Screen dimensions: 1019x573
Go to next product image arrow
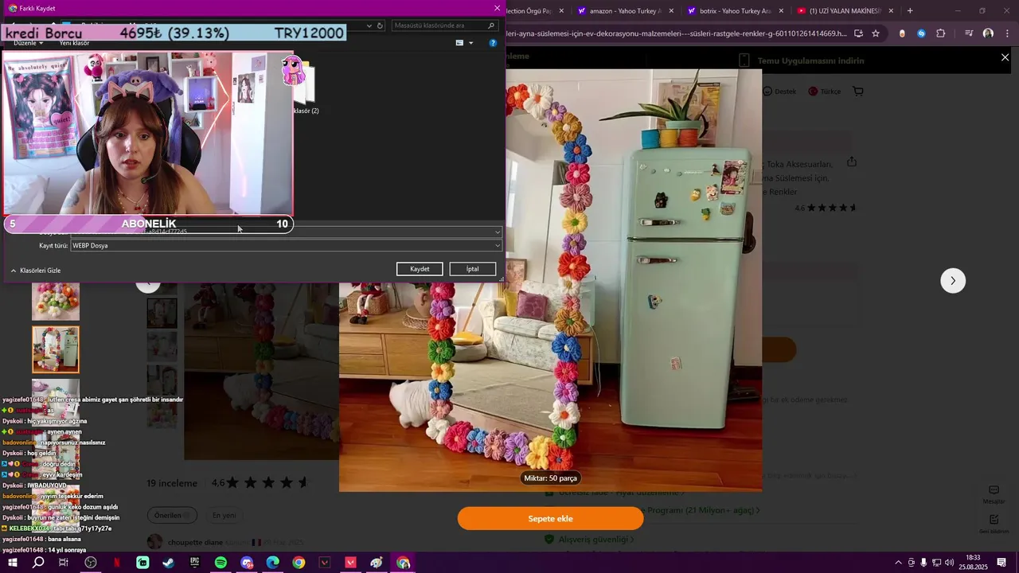(x=953, y=281)
